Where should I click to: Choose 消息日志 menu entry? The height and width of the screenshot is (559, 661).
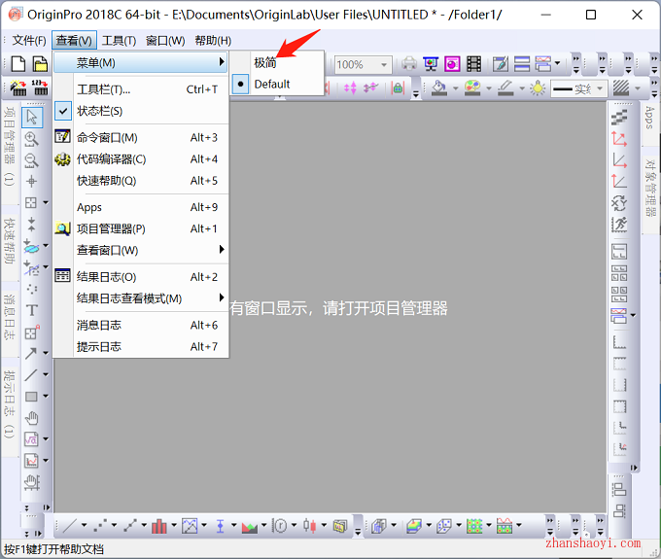click(141, 325)
